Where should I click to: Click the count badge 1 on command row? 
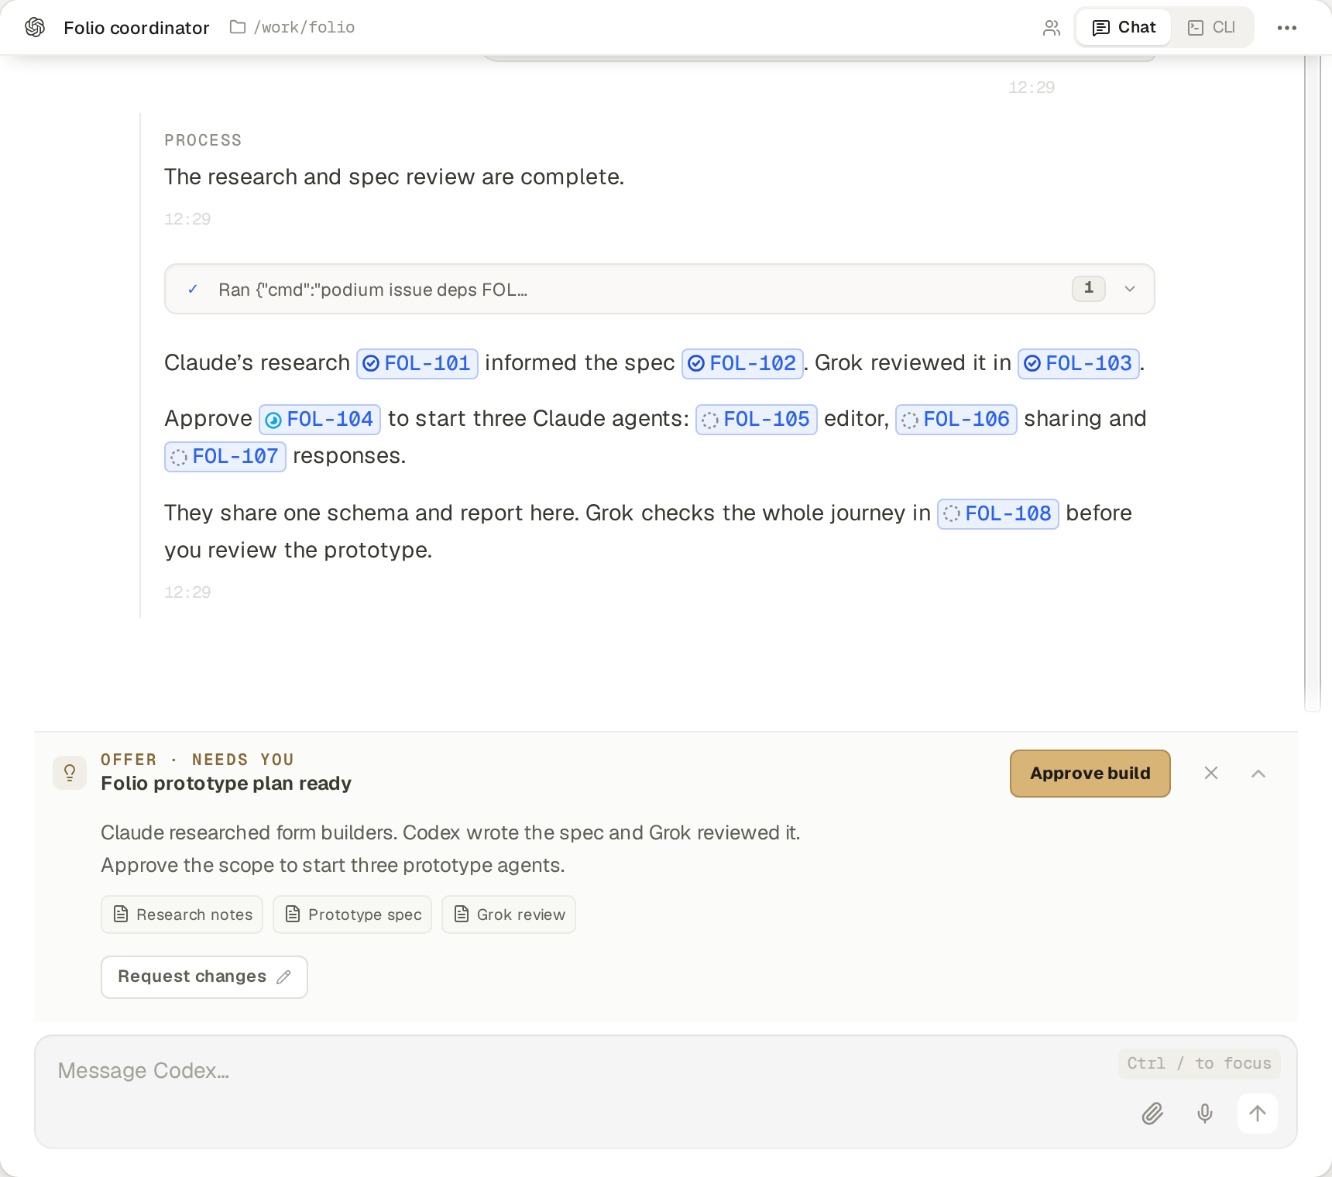pyautogui.click(x=1088, y=288)
